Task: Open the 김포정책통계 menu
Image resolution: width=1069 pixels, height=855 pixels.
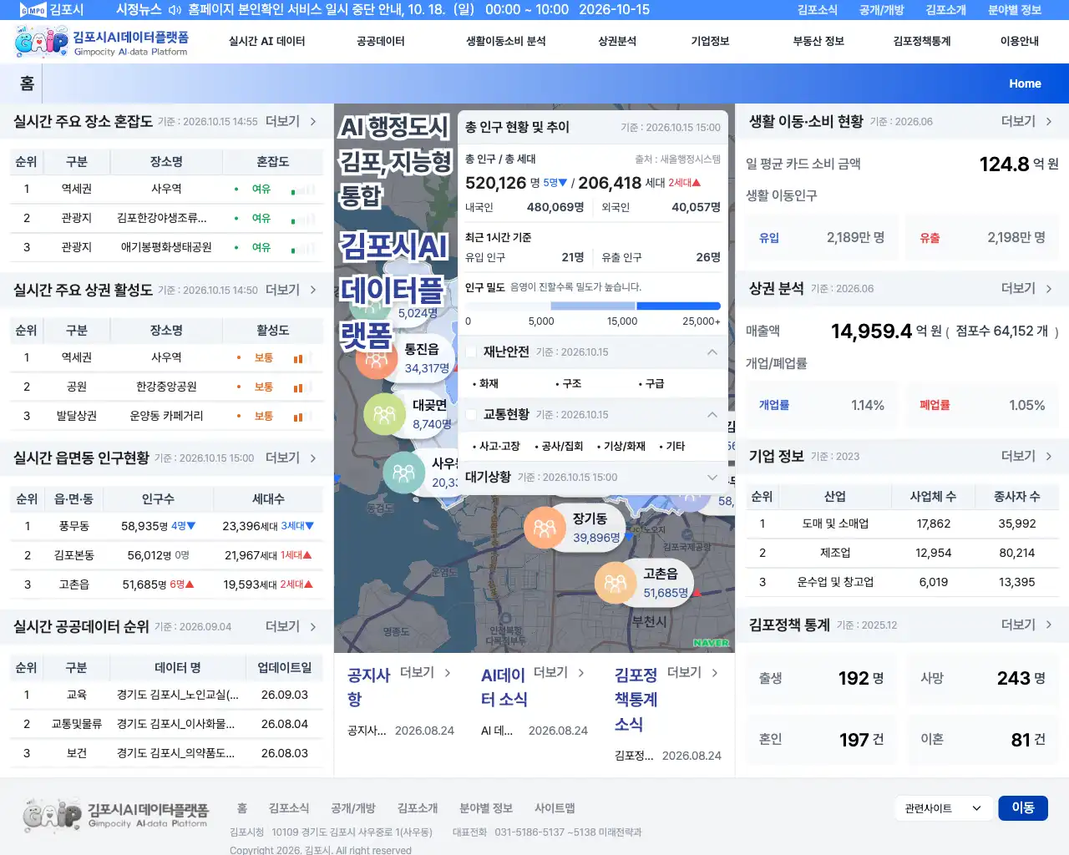Action: click(x=922, y=42)
